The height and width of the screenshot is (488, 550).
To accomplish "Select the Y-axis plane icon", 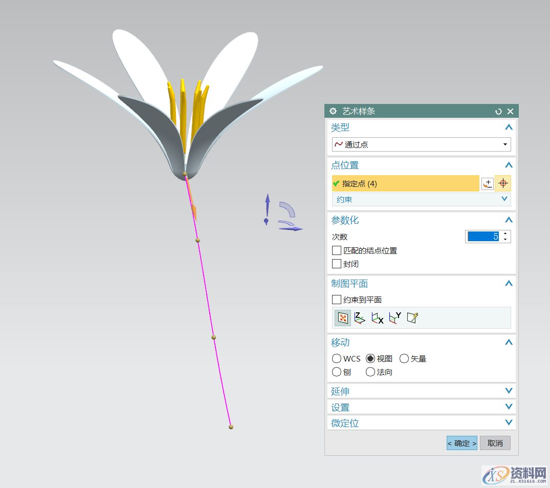I will tap(394, 318).
